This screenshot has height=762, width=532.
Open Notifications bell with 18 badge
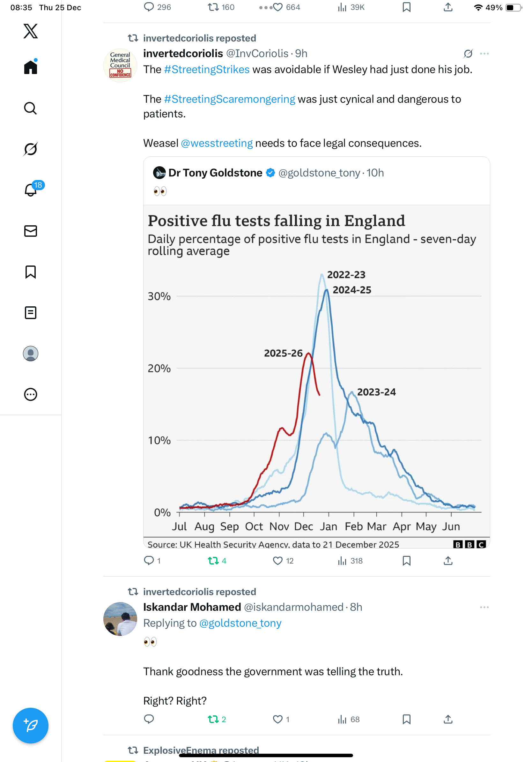(31, 190)
